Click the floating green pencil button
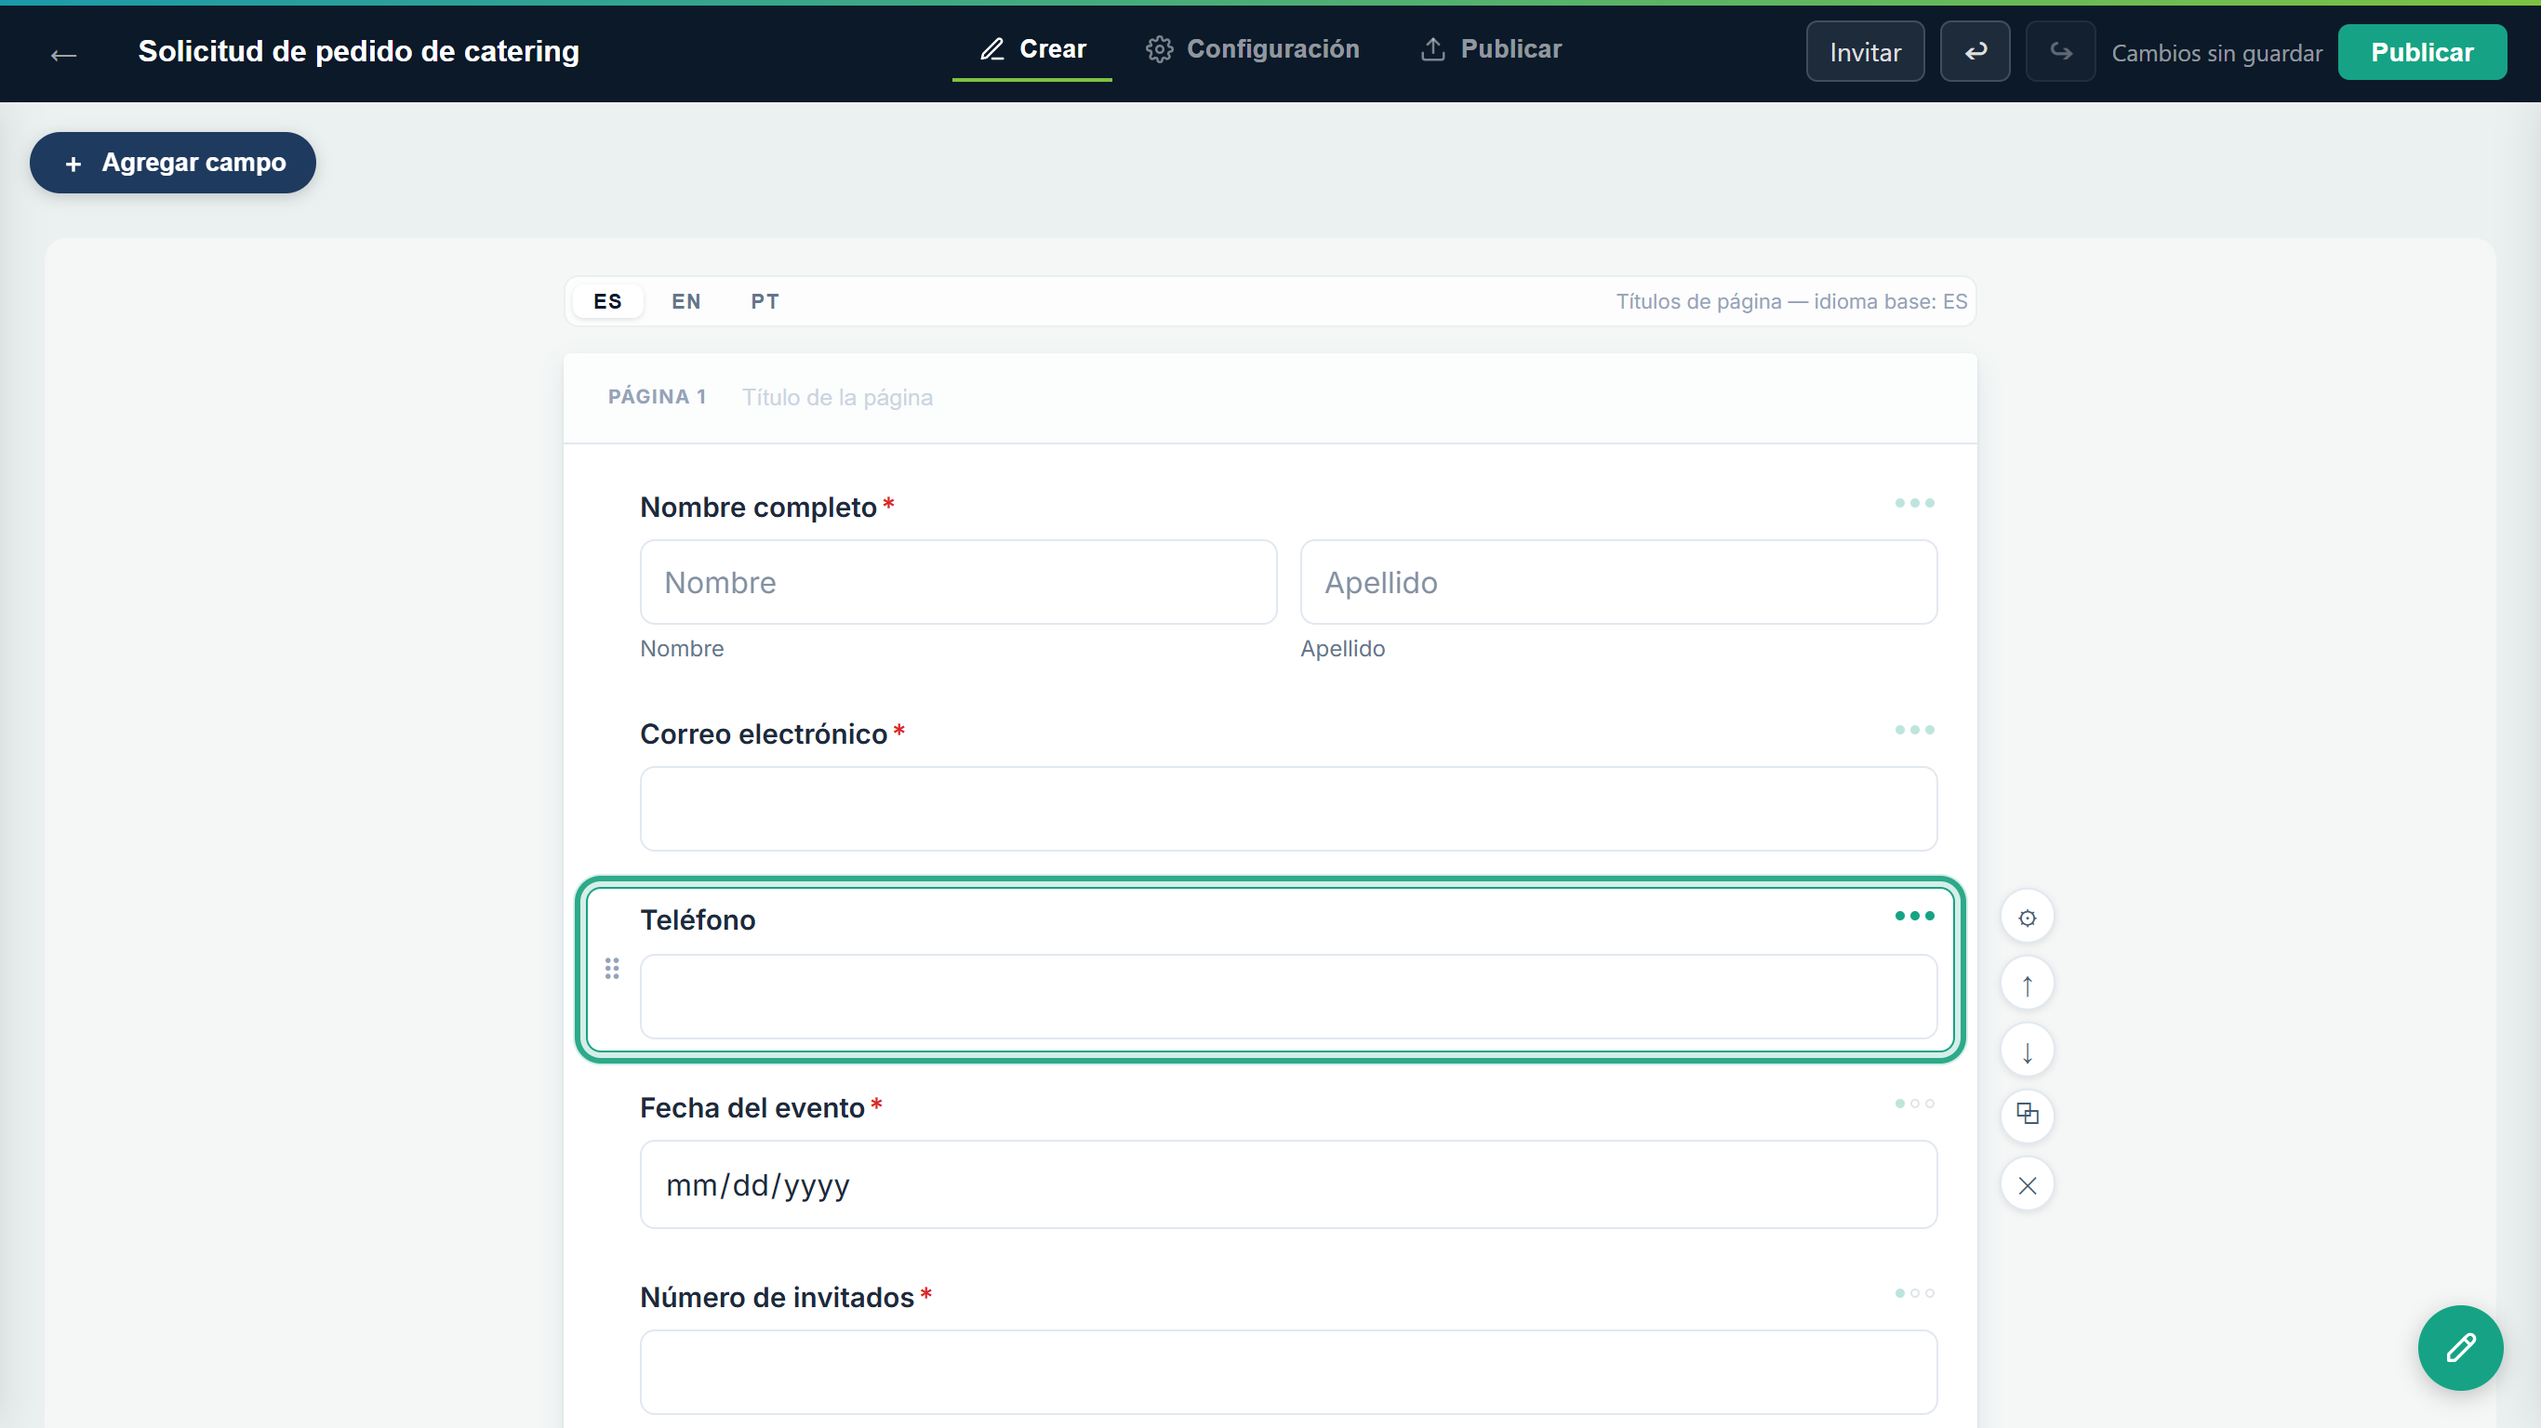The image size is (2541, 1428). click(x=2460, y=1348)
